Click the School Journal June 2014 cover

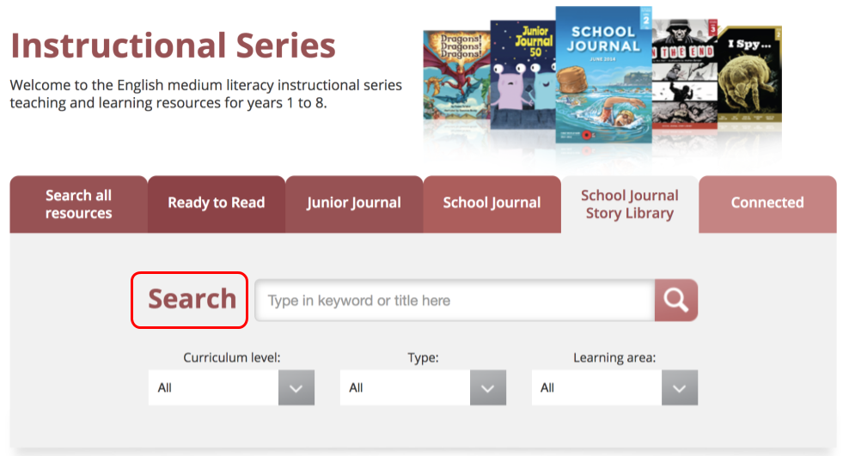tap(603, 75)
